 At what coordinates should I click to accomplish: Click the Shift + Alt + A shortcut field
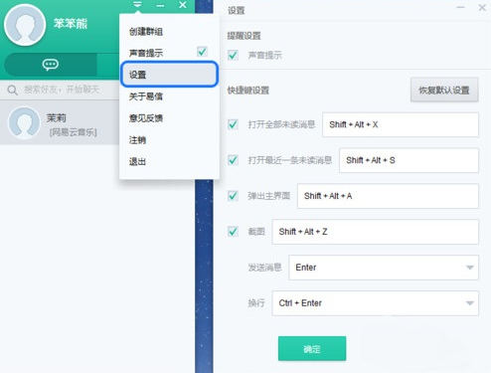(388, 196)
